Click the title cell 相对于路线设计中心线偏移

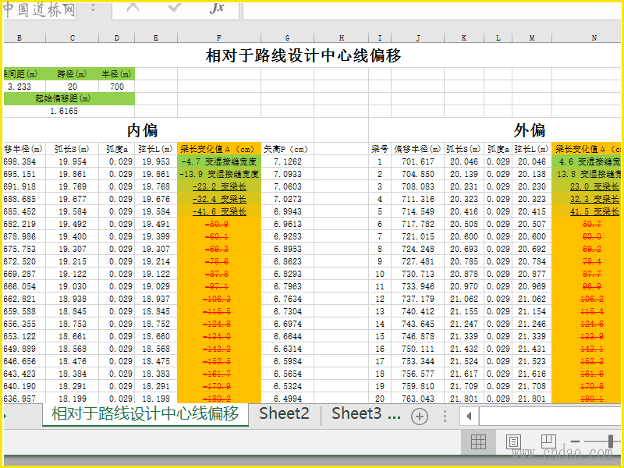click(x=303, y=55)
